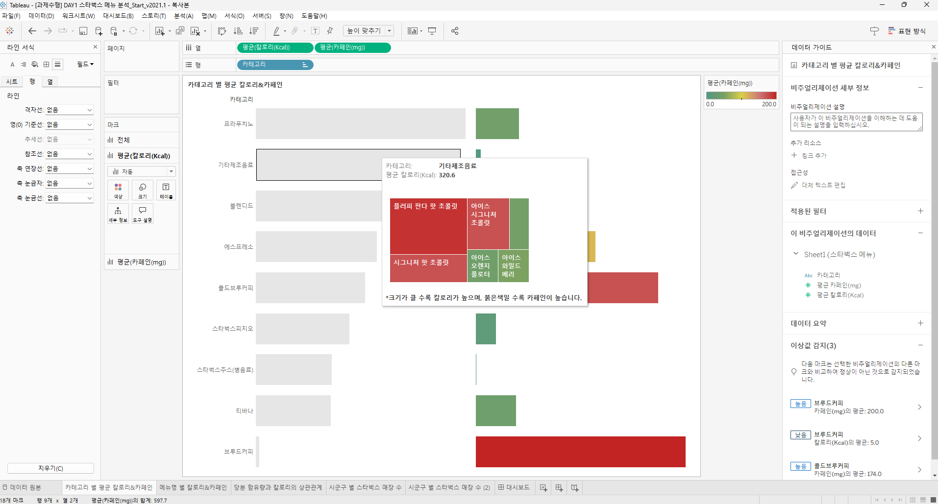Open the 워크시트(W) menu

[78, 16]
